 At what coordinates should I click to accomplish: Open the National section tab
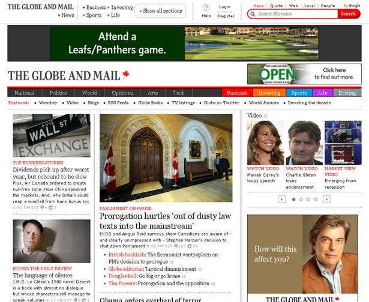pos(25,93)
